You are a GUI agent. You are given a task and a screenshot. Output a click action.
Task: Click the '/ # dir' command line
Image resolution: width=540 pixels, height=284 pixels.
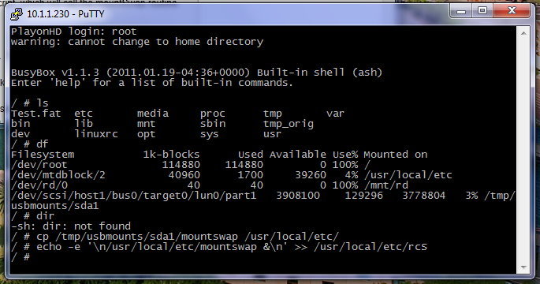[33, 216]
